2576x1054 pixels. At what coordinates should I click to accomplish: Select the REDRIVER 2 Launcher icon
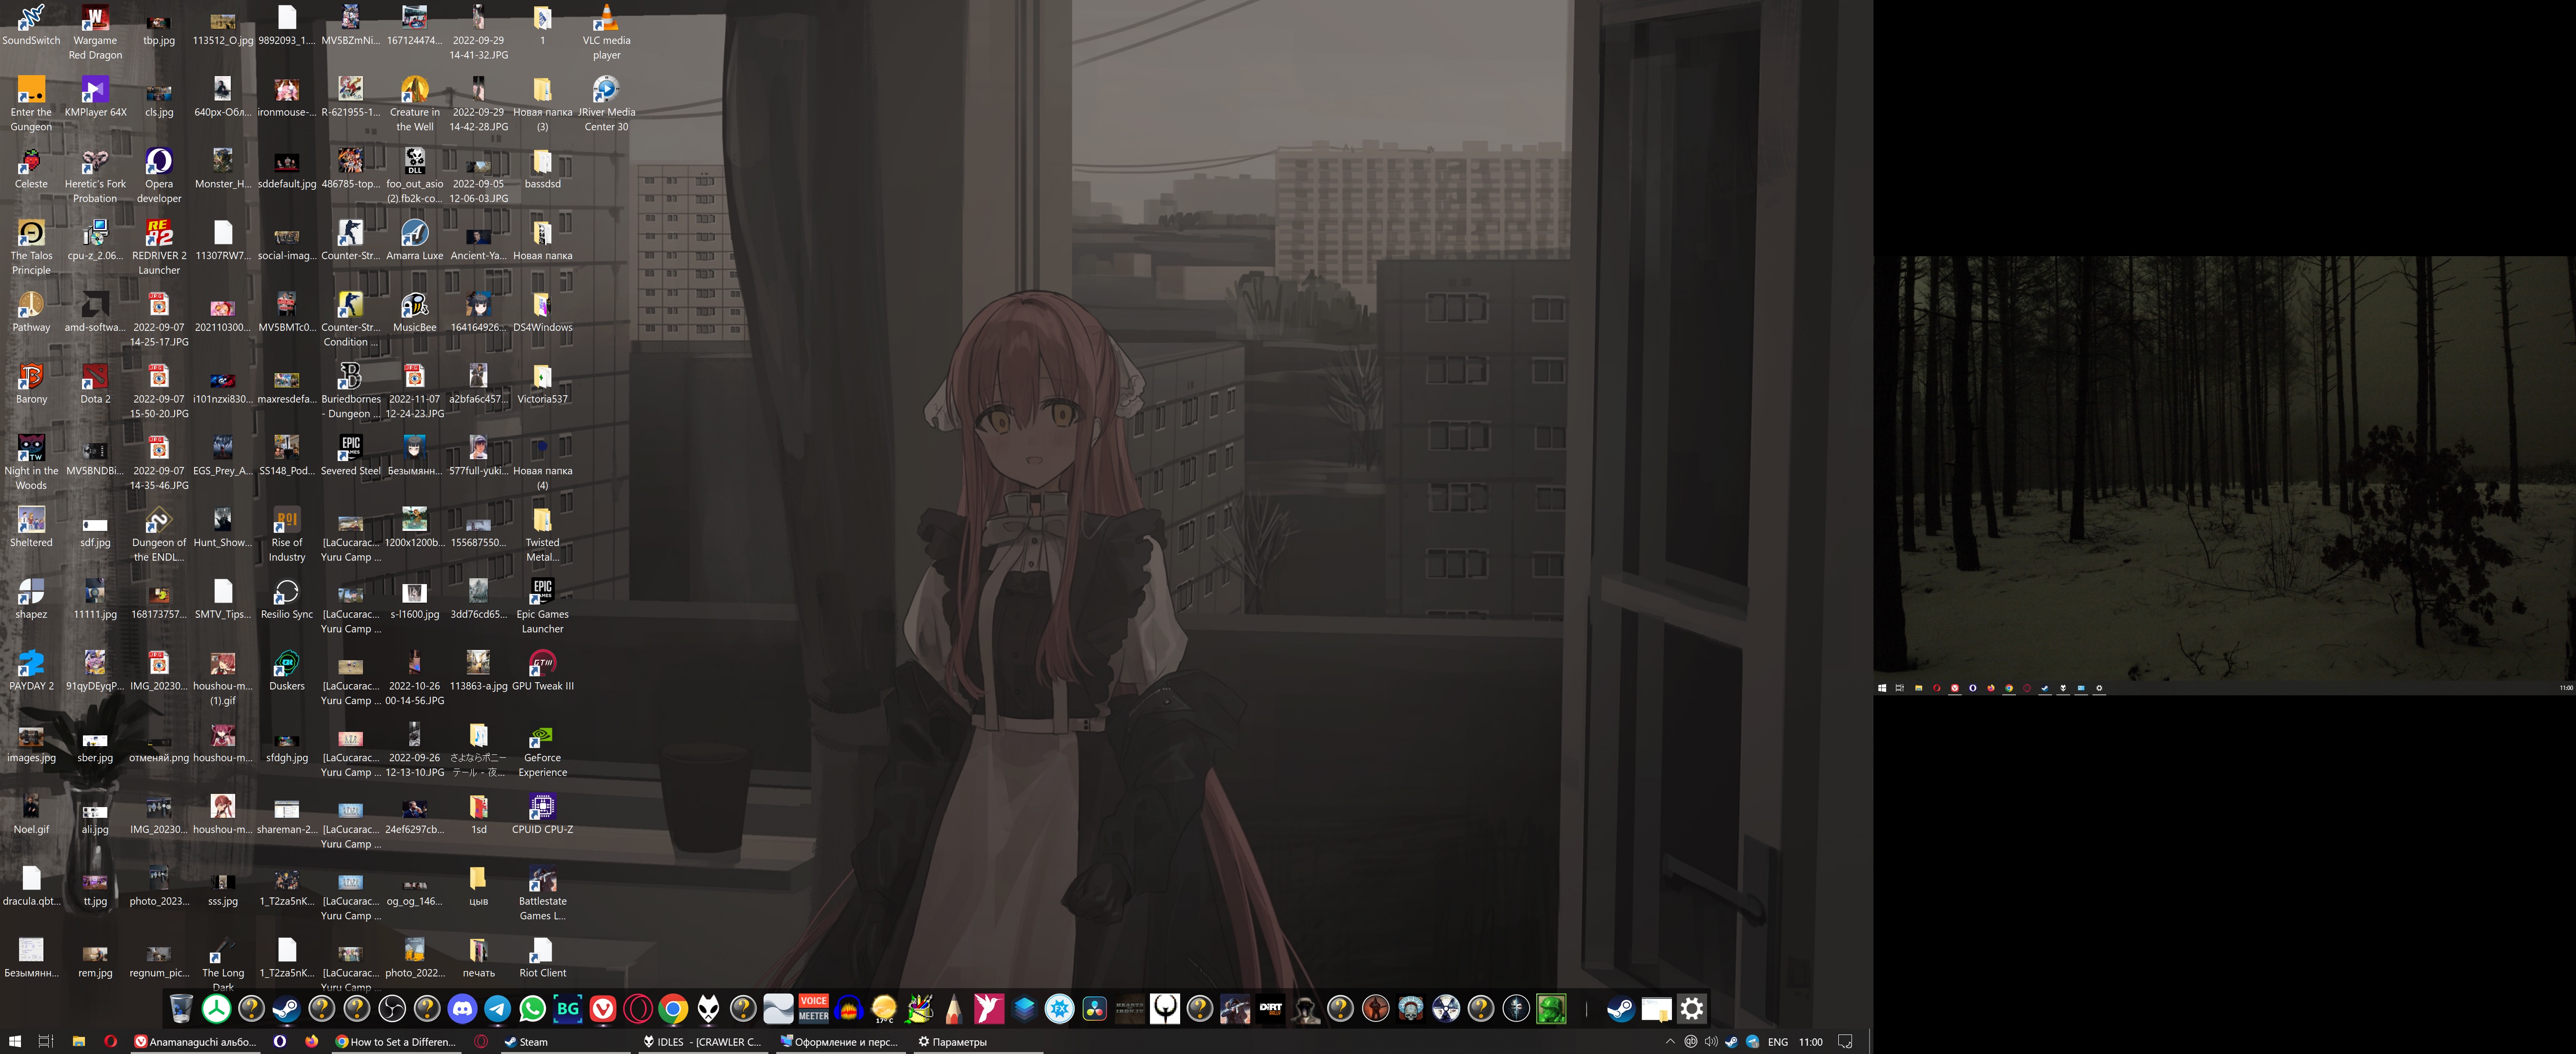click(x=159, y=248)
